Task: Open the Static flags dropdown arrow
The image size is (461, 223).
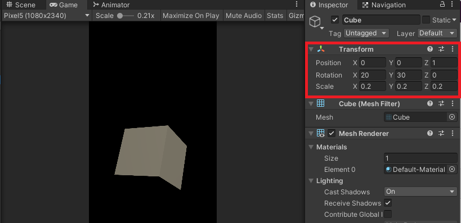Action: point(454,20)
